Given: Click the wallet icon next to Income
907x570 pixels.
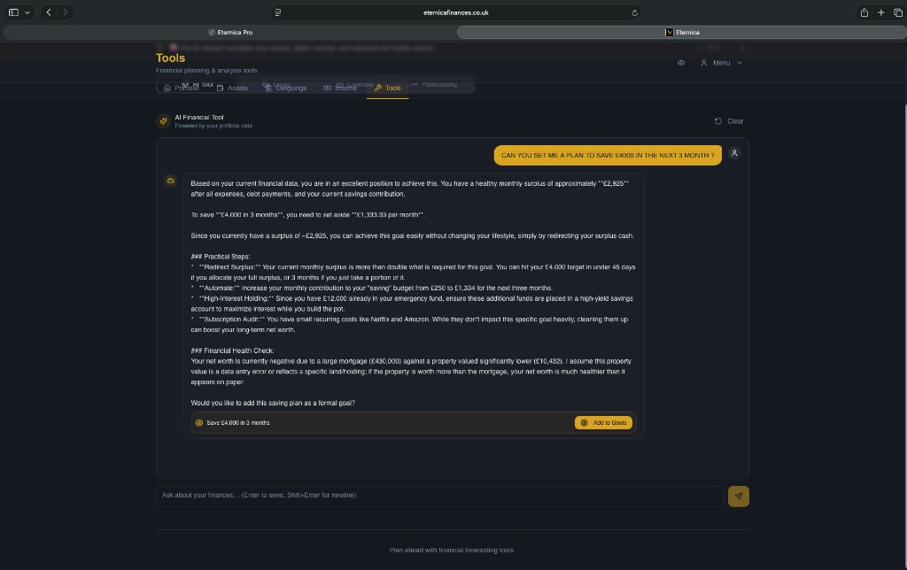Looking at the screenshot, I should (328, 88).
